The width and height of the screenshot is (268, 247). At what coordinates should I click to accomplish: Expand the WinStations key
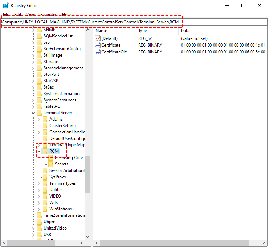pyautogui.click(x=39, y=209)
